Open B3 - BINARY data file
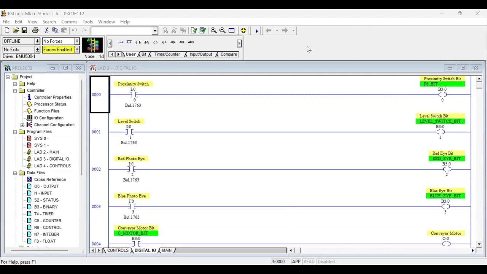The image size is (487, 274). (x=46, y=207)
